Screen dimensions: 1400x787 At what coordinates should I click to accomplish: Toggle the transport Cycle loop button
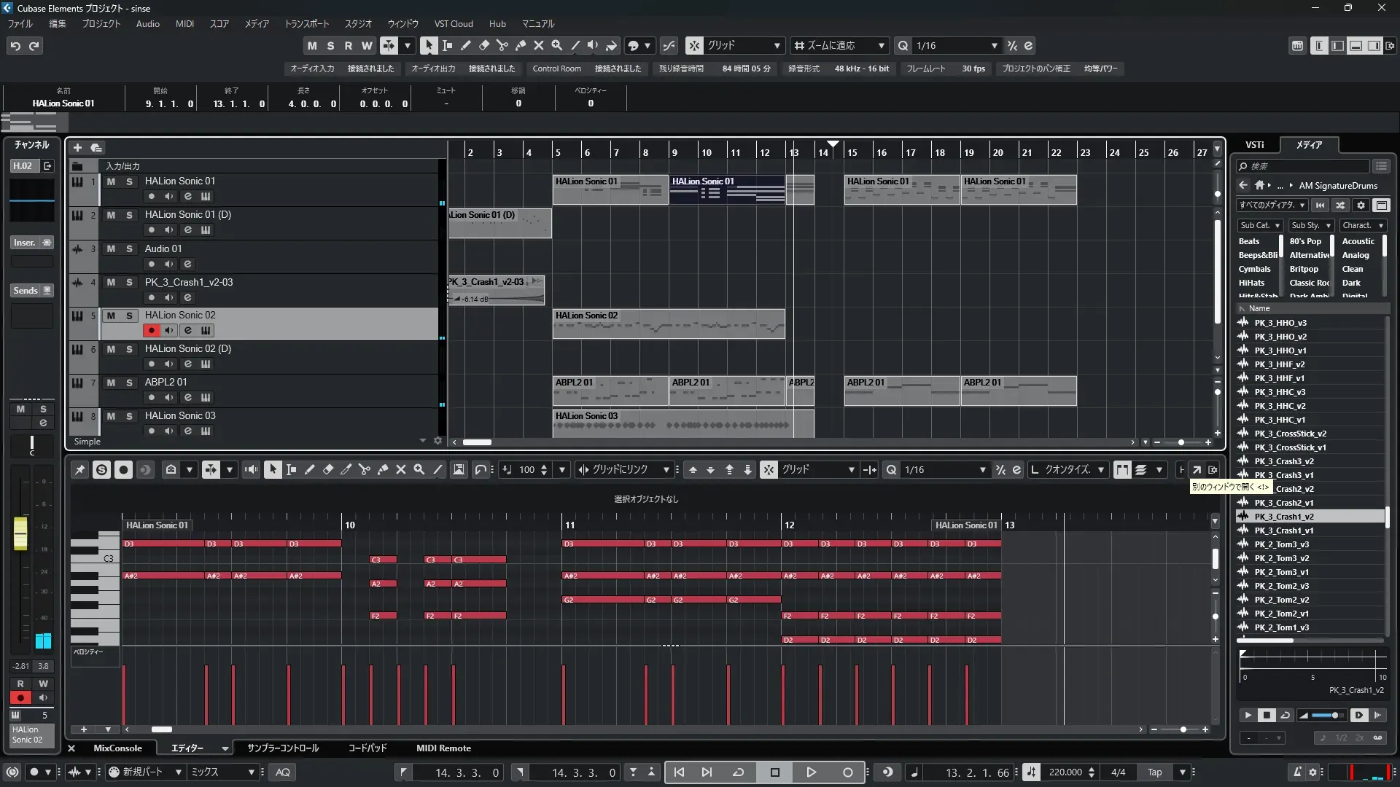(x=738, y=772)
